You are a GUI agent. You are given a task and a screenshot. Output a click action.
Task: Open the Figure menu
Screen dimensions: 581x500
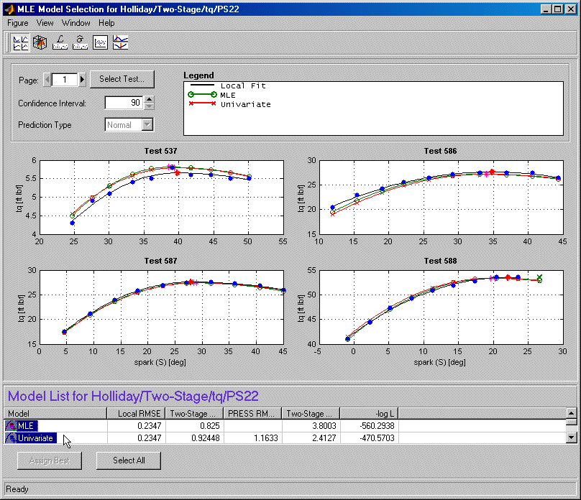coord(18,23)
